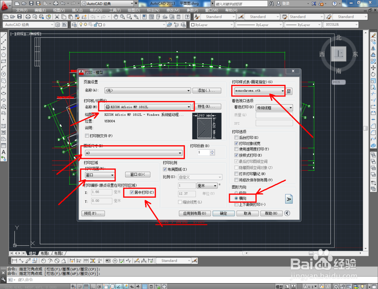The image size is (378, 289).
Task: Click the Table tool in draw toolbar
Action: tap(3, 146)
